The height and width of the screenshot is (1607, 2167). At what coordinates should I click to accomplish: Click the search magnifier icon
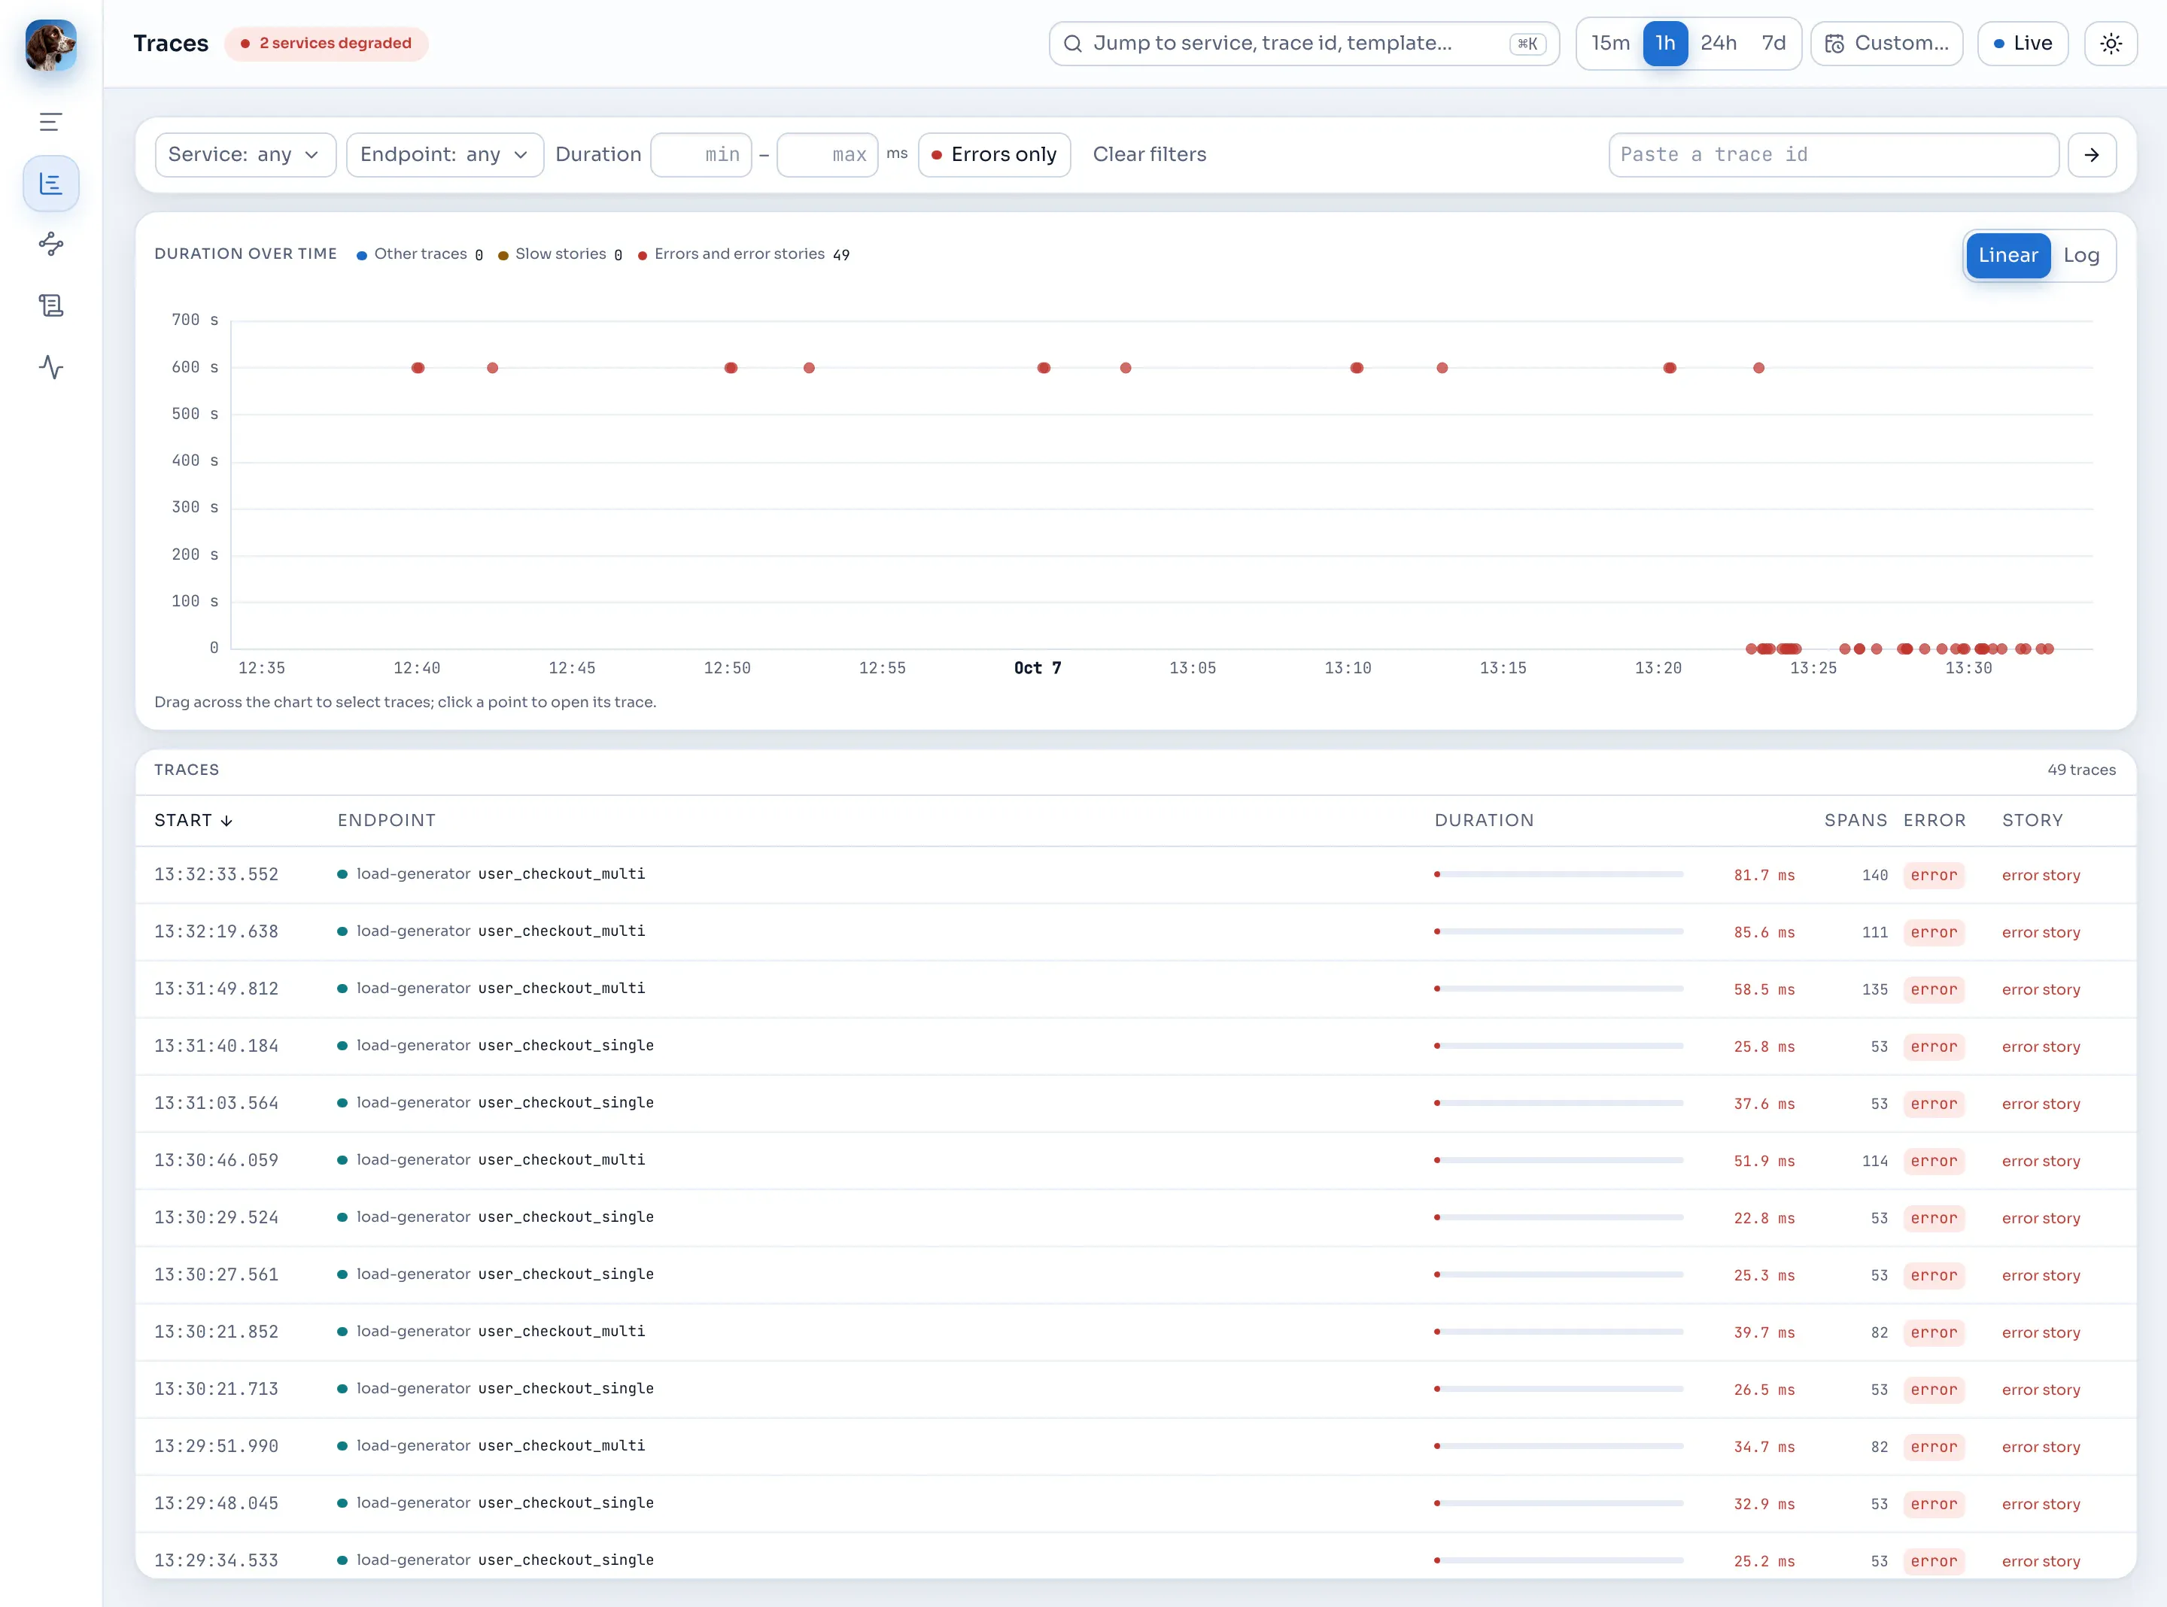[1073, 44]
